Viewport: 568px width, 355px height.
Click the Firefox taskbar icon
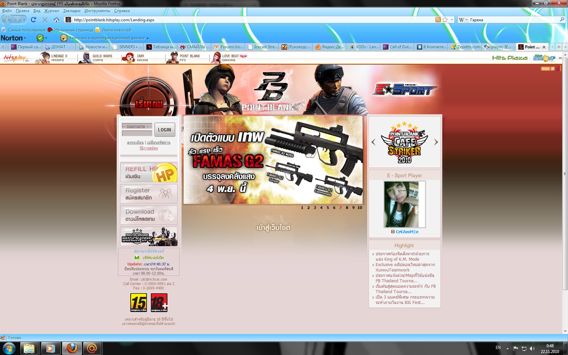click(72, 348)
